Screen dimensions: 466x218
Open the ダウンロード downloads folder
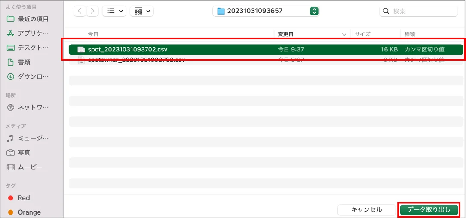coord(28,76)
